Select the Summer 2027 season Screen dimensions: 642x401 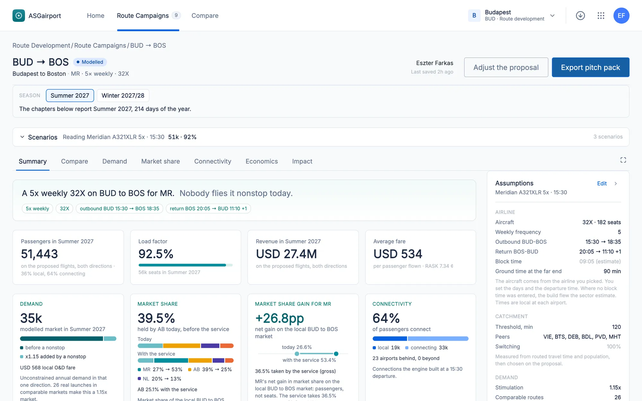(x=70, y=96)
